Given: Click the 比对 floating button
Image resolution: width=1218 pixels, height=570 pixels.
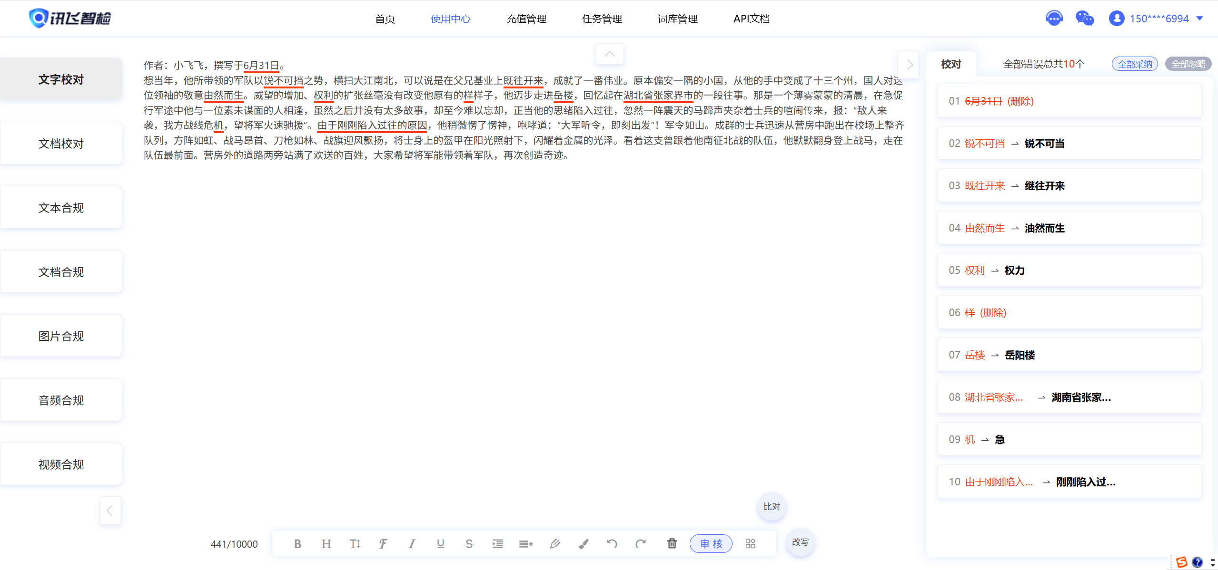Looking at the screenshot, I should [x=771, y=506].
